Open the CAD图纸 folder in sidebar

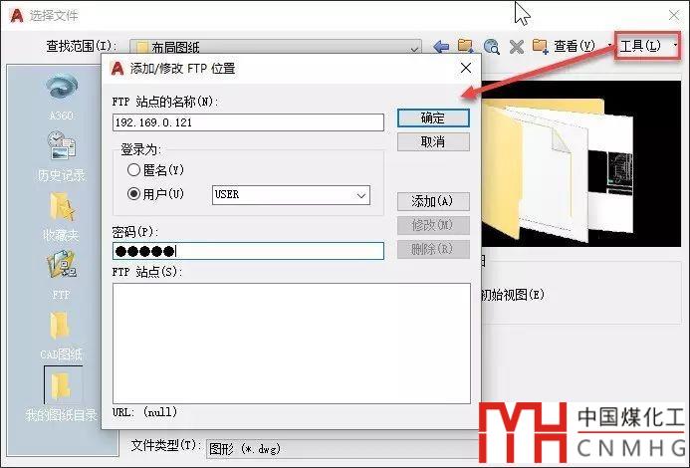click(x=61, y=335)
